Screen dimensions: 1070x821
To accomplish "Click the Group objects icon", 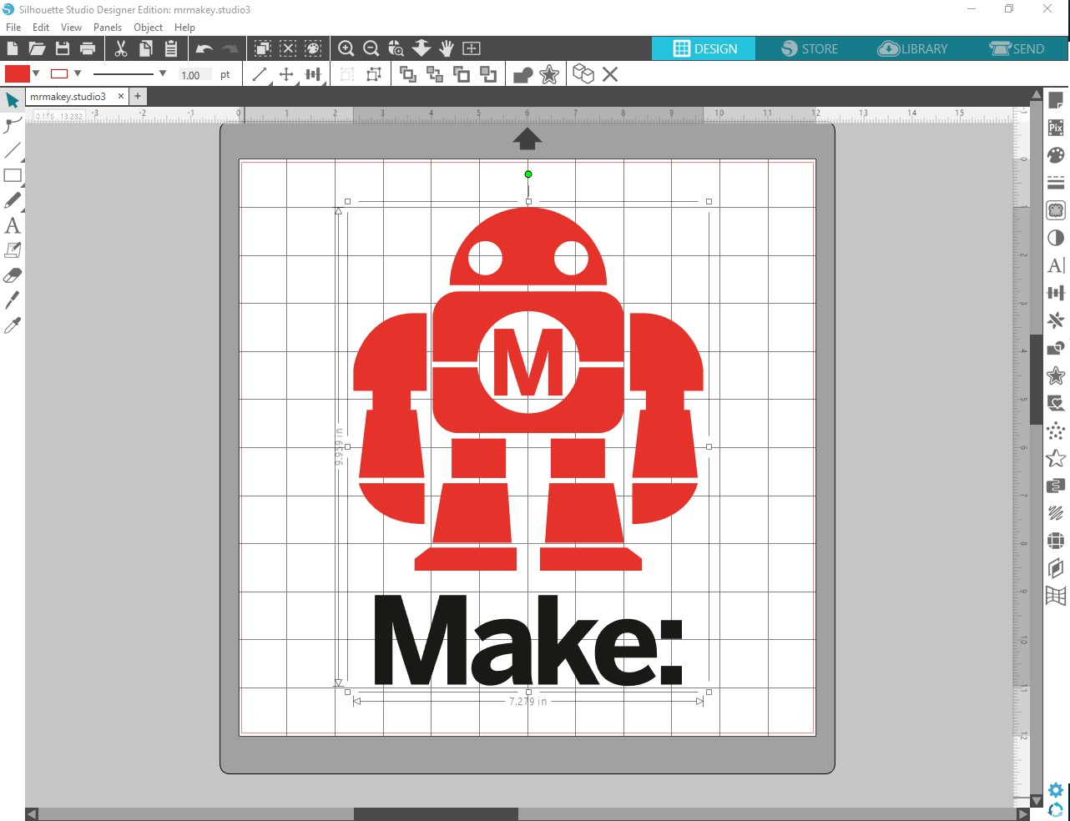I will (347, 75).
